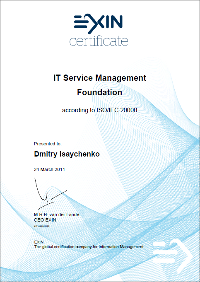The image size is (200, 282).
Task: Click the three-bar E in top EXIN logo
Action: coord(80,22)
